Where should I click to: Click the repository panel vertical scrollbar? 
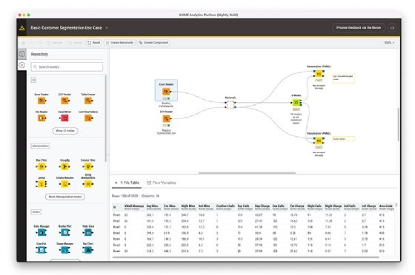click(106, 118)
